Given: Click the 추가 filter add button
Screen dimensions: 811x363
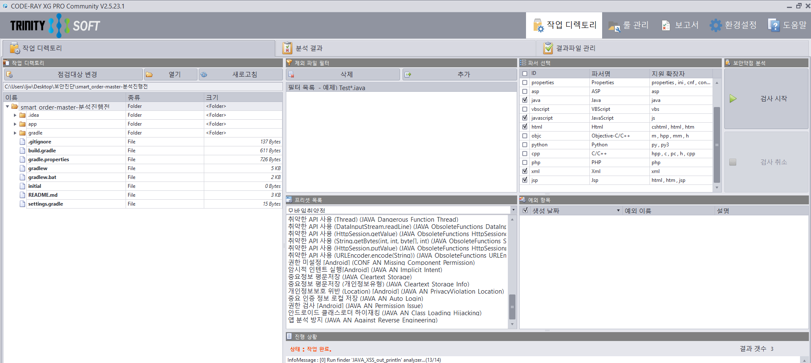Looking at the screenshot, I should (460, 74).
